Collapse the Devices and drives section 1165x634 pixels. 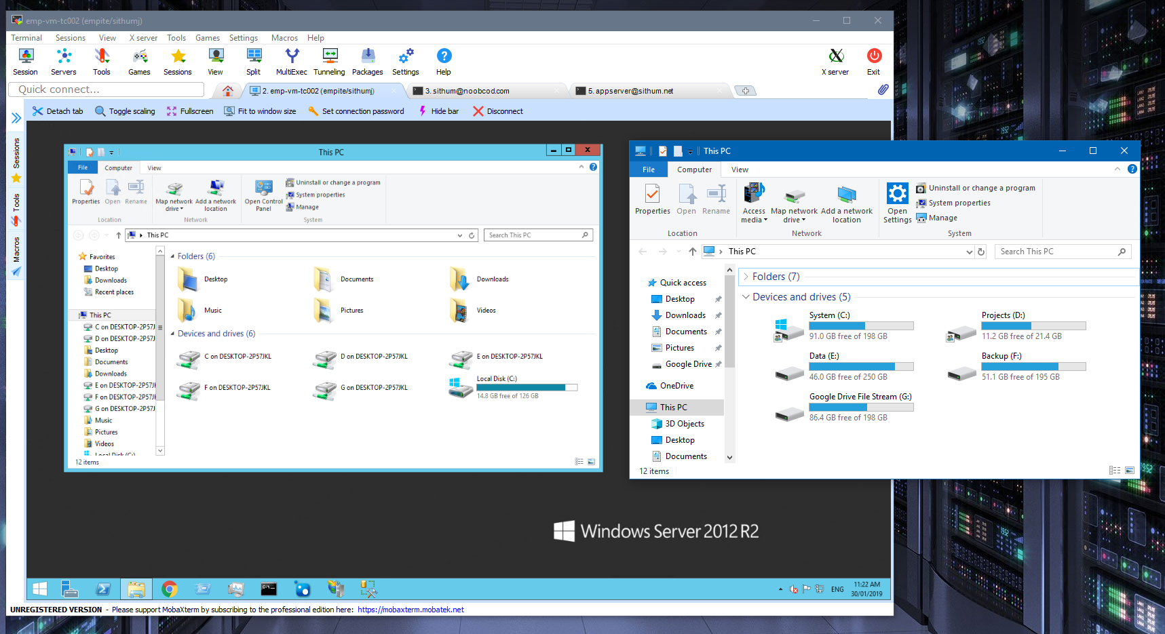(x=745, y=296)
